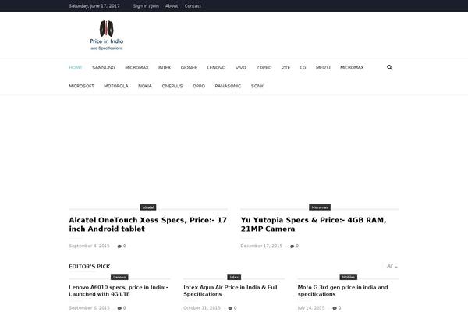468x312 pixels.
Task: Open Intex Aqua Air Price article title
Action: point(230,290)
